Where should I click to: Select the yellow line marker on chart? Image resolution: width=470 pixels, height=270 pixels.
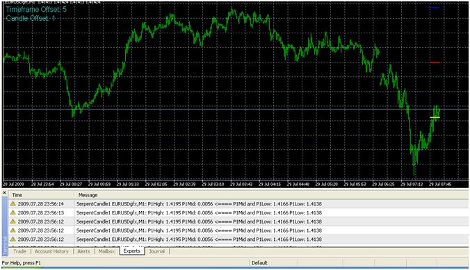pos(435,117)
